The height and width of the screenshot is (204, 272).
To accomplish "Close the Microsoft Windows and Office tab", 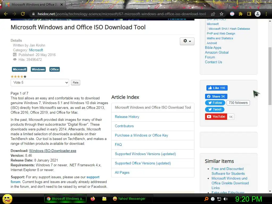I will [x=62, y=5].
